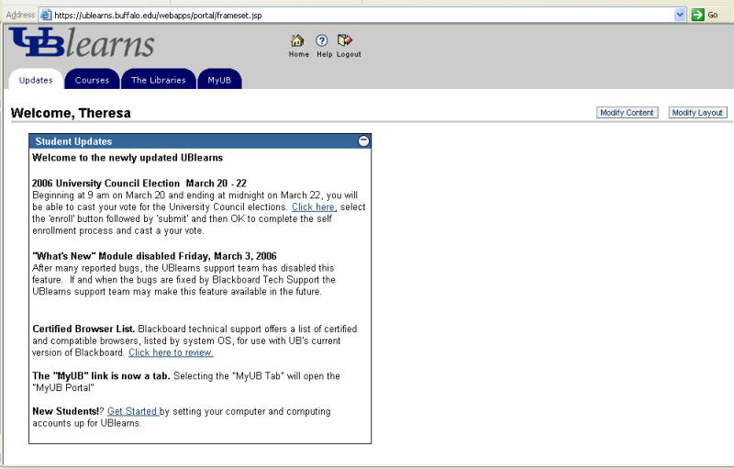This screenshot has width=734, height=469.
Task: Click the Logout door icon
Action: coord(345,40)
